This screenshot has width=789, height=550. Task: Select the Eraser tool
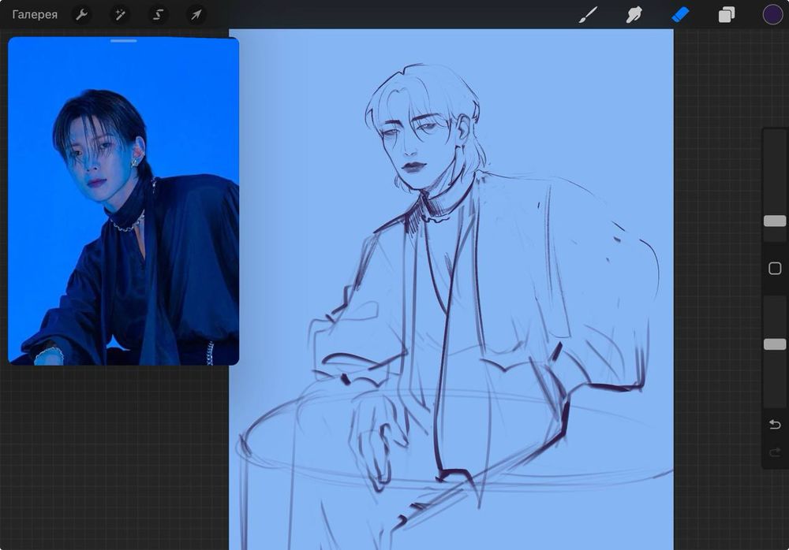pos(680,15)
